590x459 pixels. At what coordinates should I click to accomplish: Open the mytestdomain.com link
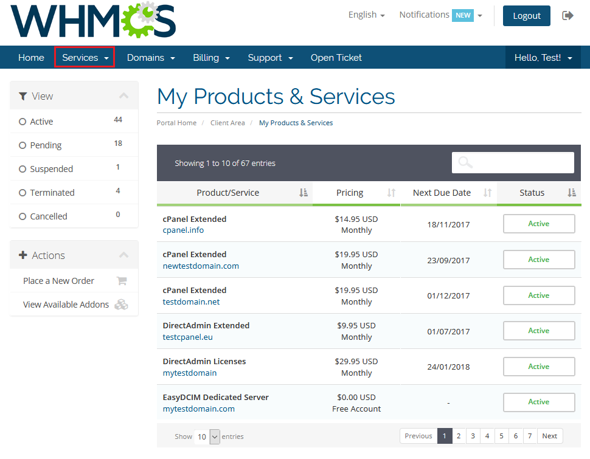tap(199, 409)
